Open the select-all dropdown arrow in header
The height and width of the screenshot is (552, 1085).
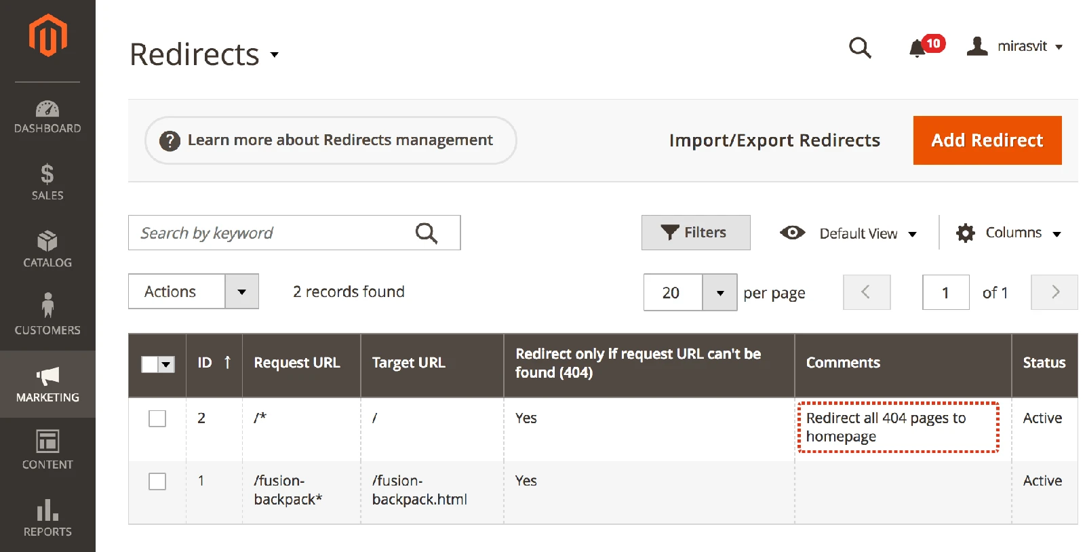point(166,365)
